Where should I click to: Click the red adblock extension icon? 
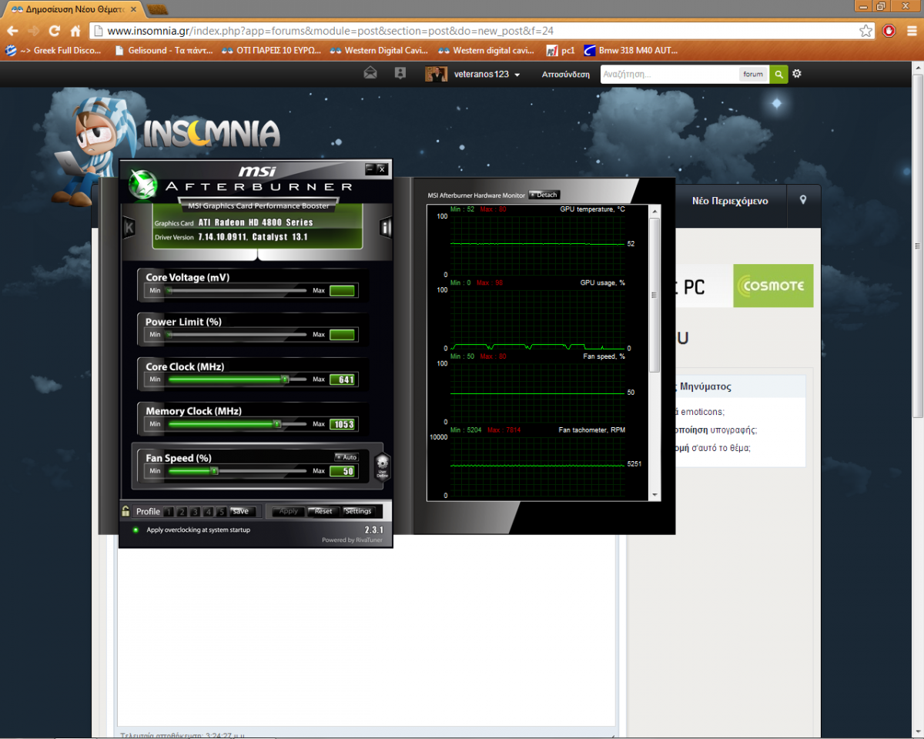point(889,31)
